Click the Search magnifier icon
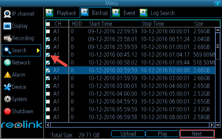 coord(7,50)
